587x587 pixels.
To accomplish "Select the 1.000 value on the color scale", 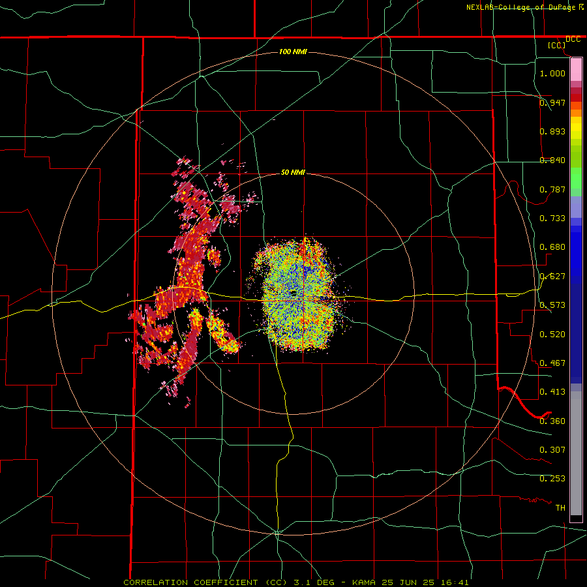I will click(552, 73).
